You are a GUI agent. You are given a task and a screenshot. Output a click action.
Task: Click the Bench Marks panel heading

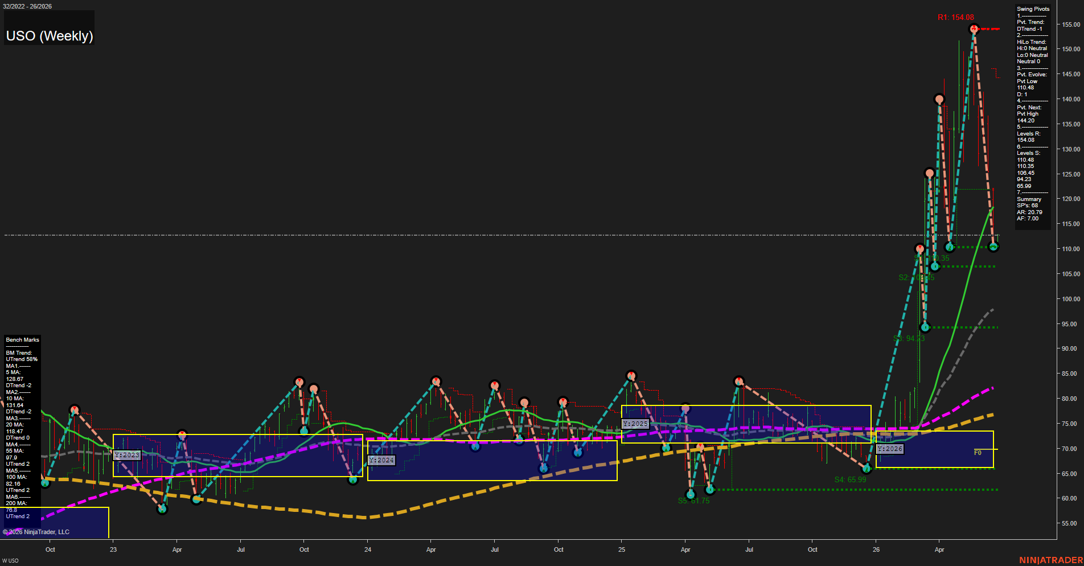[22, 340]
